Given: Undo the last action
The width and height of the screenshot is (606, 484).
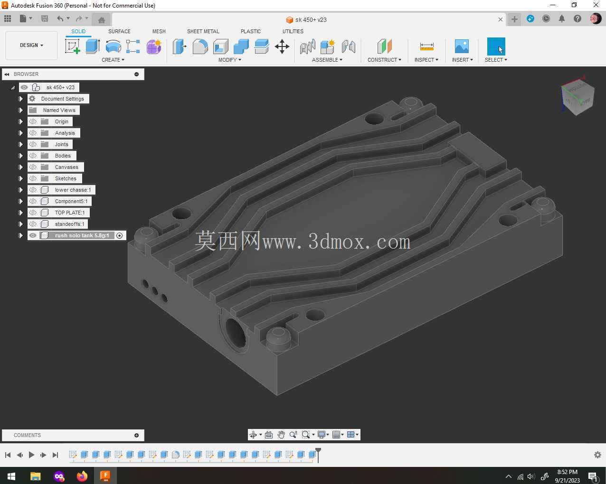Looking at the screenshot, I should (x=60, y=19).
